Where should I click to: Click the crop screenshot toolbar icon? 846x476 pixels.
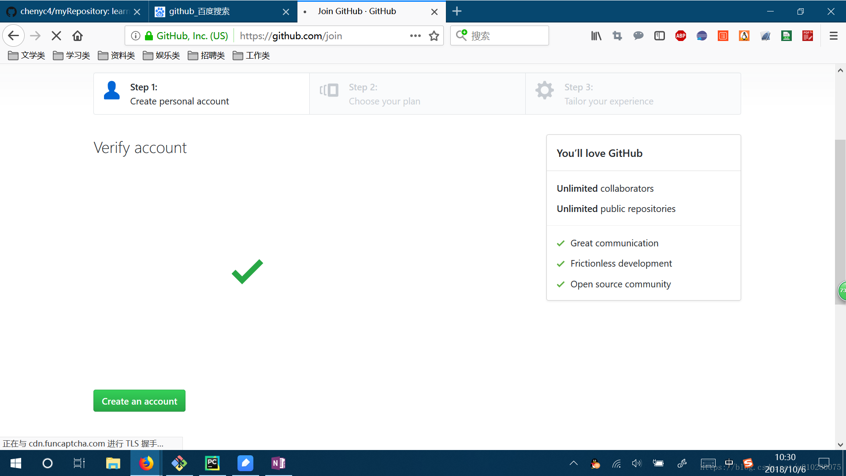617,36
